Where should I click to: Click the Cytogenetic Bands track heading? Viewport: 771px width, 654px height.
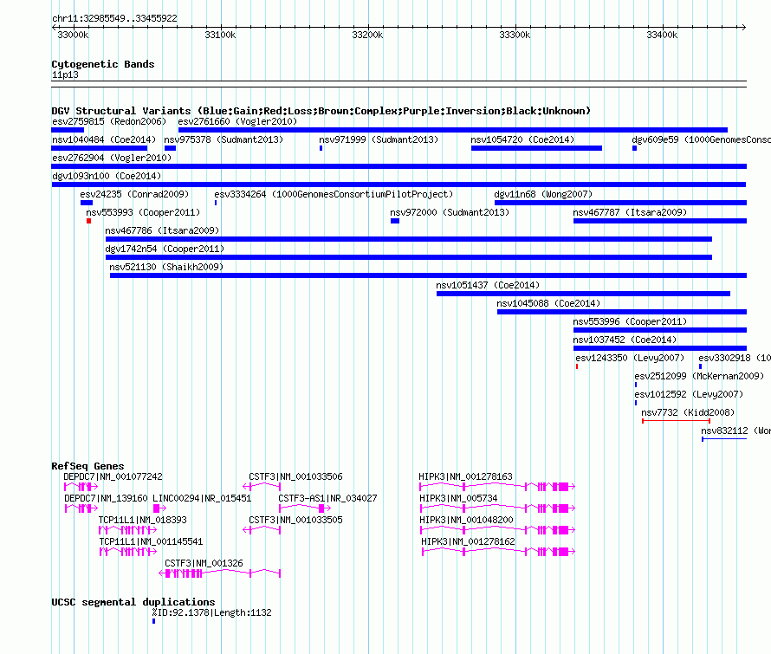[x=103, y=64]
